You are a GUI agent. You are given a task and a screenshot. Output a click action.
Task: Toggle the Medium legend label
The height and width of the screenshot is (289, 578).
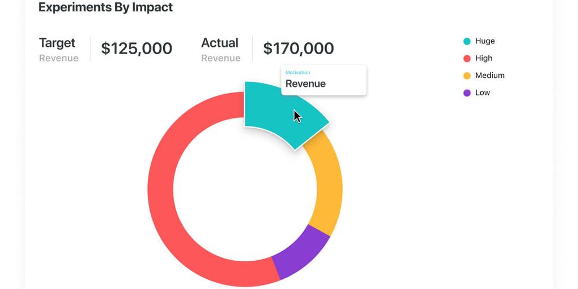pos(489,76)
